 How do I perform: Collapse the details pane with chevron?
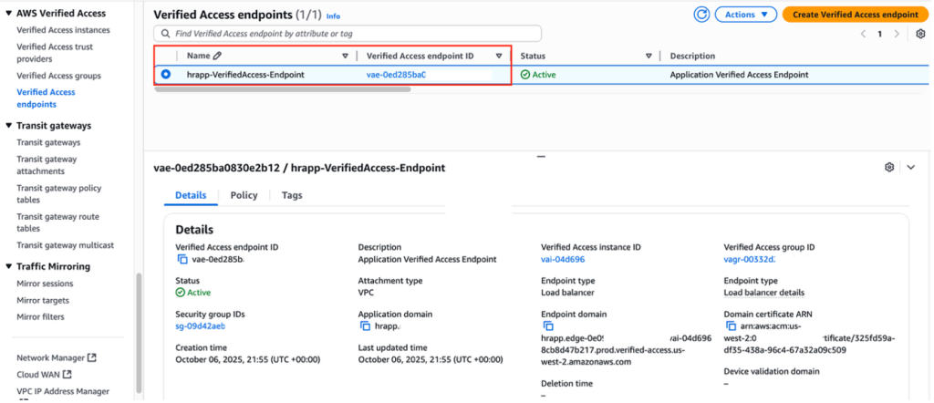click(x=911, y=167)
